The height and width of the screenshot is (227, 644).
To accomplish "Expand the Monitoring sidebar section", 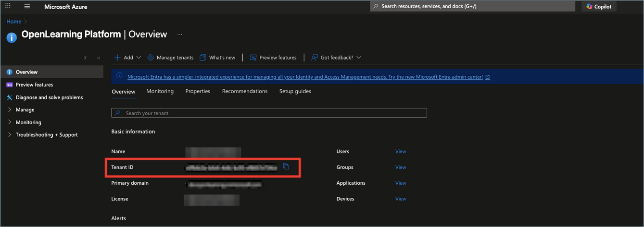I will pos(28,122).
